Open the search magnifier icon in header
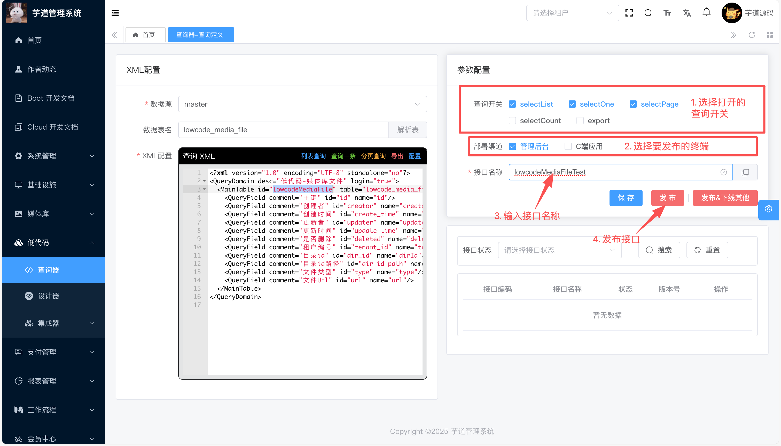Viewport: 781px width, 446px height. pyautogui.click(x=648, y=13)
